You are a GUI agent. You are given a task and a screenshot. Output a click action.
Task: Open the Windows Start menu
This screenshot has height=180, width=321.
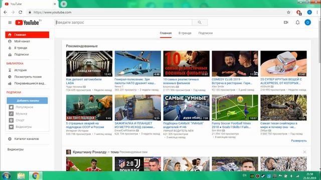[x=6, y=175]
